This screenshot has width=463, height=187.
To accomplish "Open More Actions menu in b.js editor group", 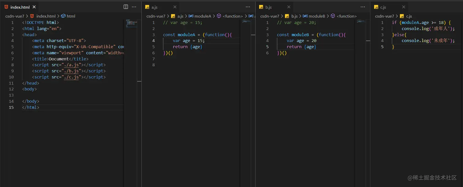I will tap(363, 7).
